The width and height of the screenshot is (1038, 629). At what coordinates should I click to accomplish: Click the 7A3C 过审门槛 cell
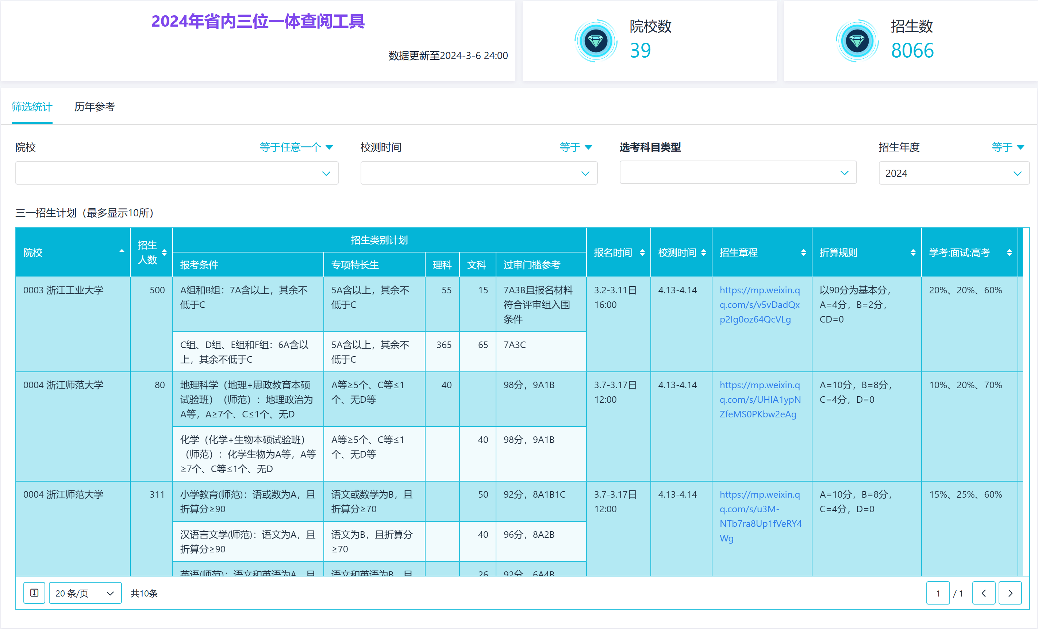pyautogui.click(x=541, y=352)
